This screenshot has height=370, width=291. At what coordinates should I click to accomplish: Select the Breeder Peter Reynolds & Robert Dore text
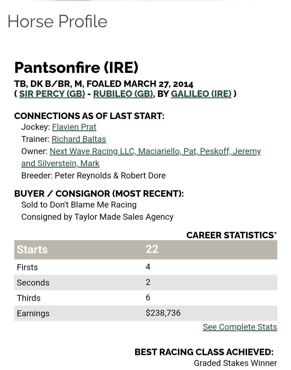93,175
